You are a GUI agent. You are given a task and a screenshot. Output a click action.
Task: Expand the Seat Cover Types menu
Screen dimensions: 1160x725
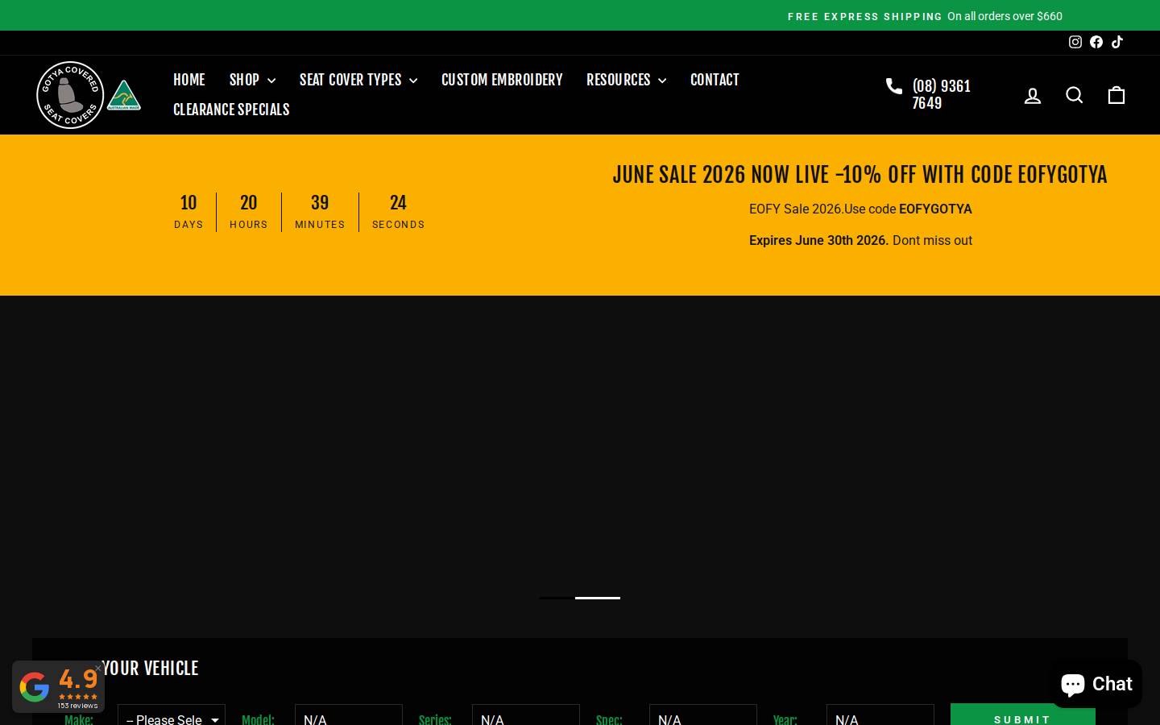coord(358,80)
